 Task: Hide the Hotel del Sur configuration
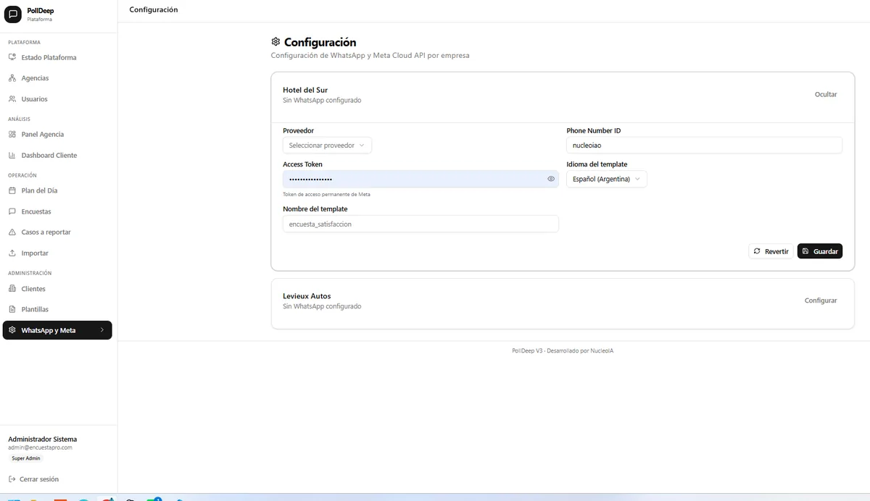[x=826, y=95]
